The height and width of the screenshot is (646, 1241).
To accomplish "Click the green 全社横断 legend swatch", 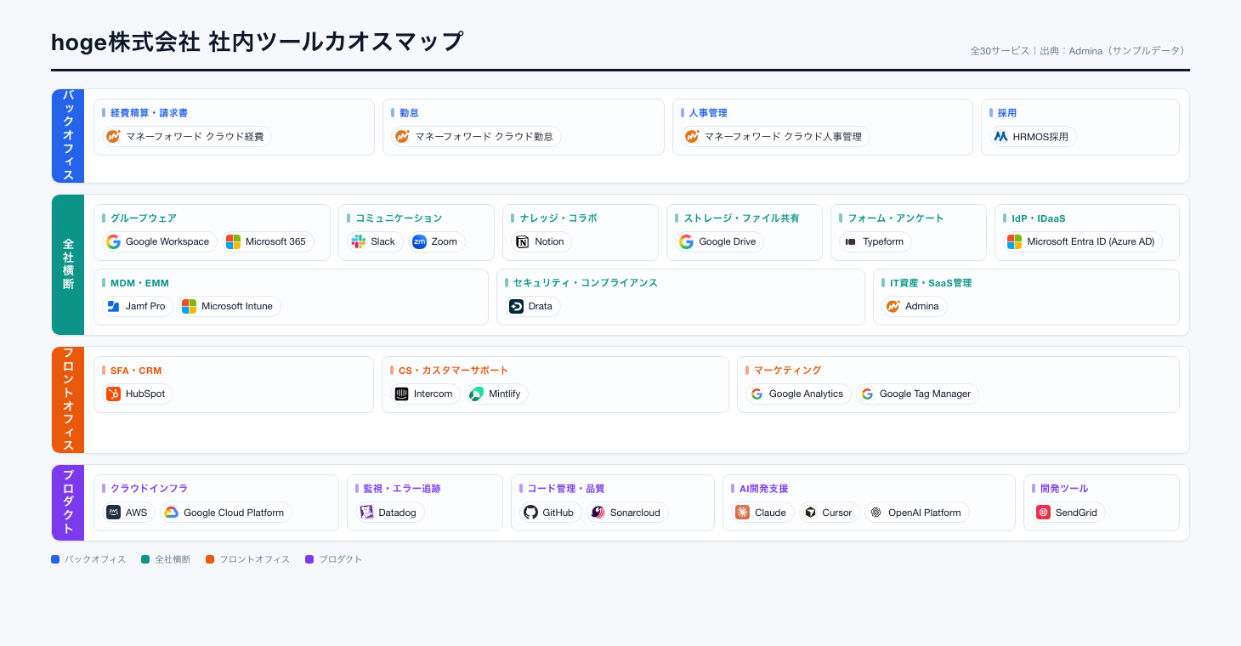I will [145, 559].
